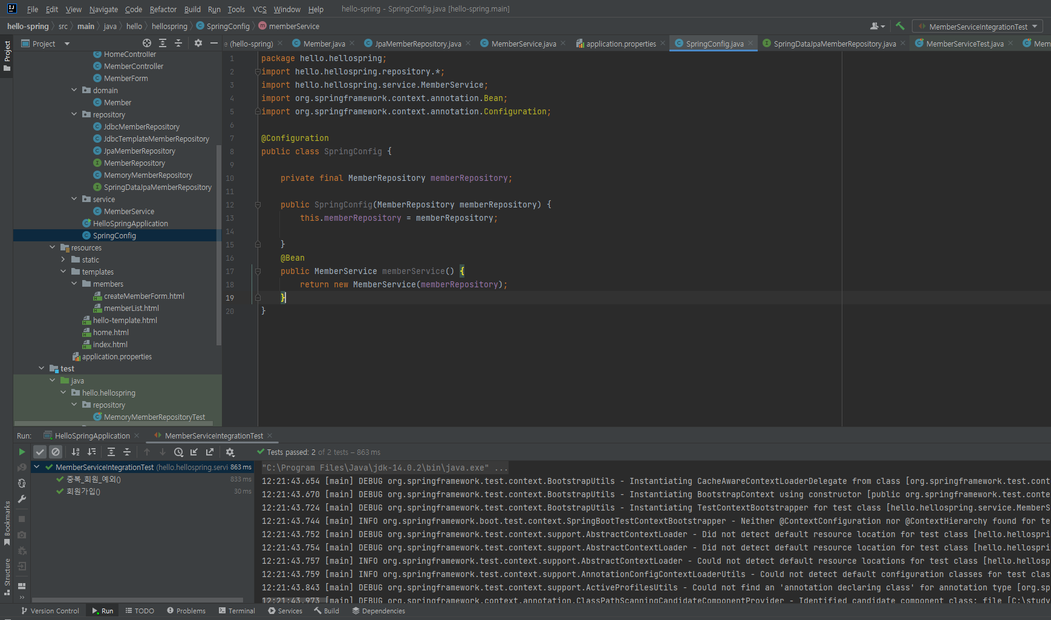
Task: Open Version Control tool window
Action: [x=50, y=611]
